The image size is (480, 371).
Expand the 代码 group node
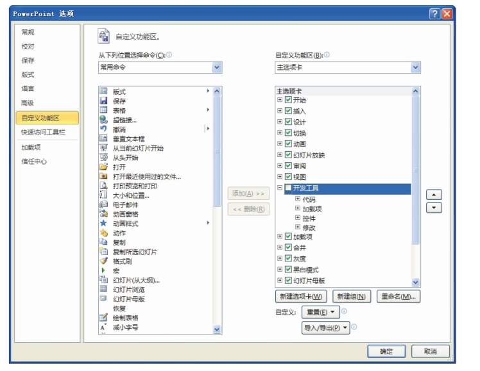tap(298, 199)
